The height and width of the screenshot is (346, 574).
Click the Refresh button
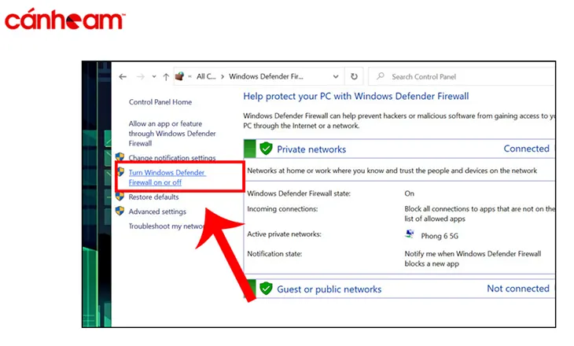pos(354,76)
